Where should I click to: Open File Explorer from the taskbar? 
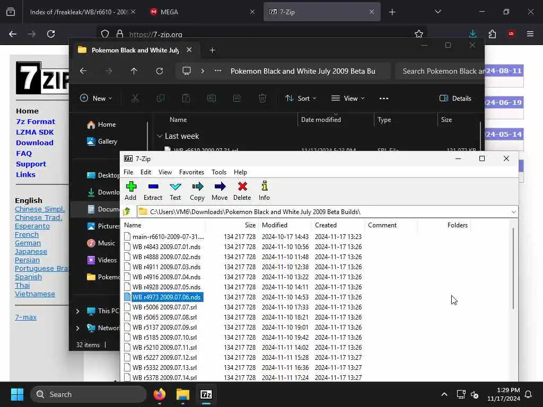[183, 394]
